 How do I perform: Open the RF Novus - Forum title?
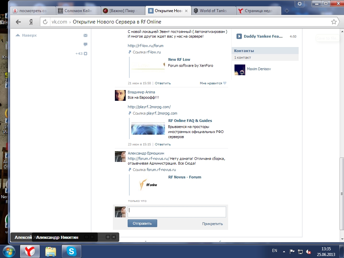pos(184,177)
